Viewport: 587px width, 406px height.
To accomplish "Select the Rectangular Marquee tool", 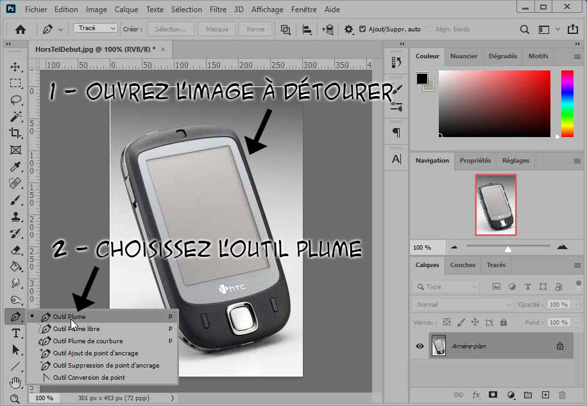I will (15, 83).
